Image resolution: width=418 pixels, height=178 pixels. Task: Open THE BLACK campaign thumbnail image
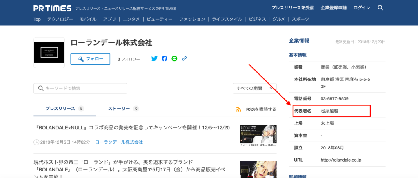[x=258, y=136]
